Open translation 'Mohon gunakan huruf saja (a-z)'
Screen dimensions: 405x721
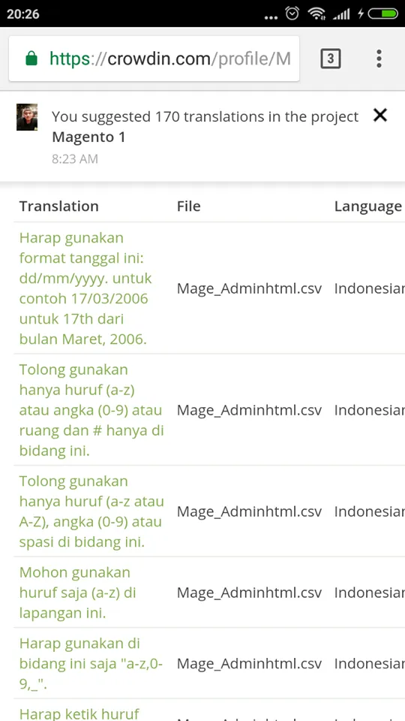[x=77, y=593]
